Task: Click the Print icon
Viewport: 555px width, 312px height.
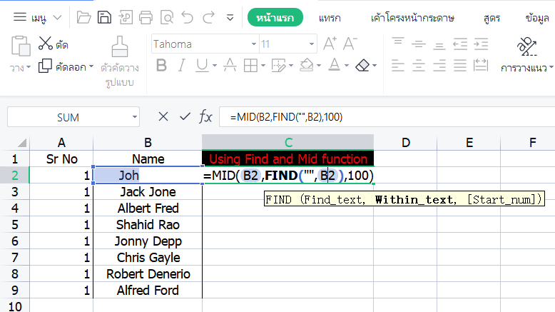Action: [x=146, y=17]
